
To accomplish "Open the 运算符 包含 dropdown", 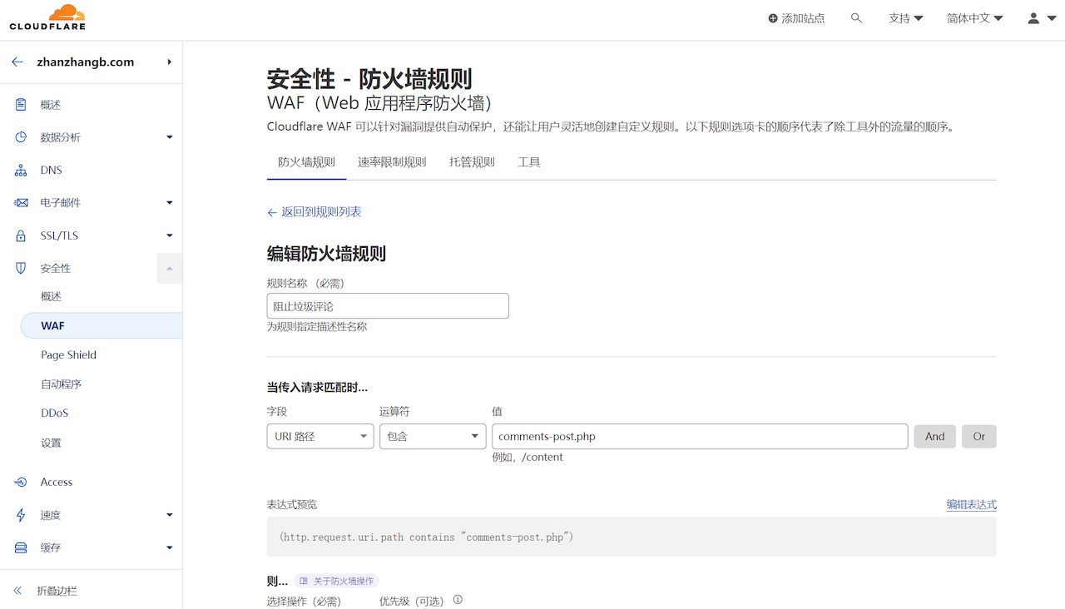I will (x=432, y=437).
